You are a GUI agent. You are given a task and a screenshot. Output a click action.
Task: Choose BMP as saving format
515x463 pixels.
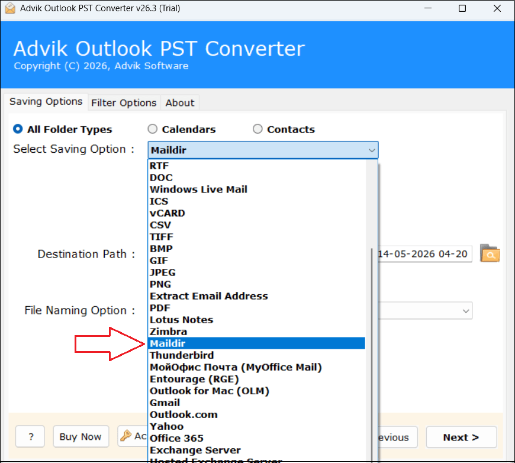point(256,249)
